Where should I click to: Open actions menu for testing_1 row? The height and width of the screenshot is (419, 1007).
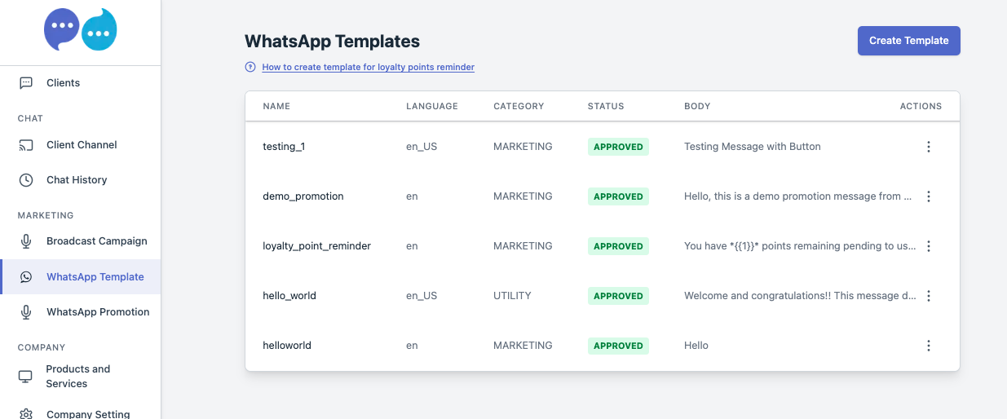pyautogui.click(x=928, y=147)
